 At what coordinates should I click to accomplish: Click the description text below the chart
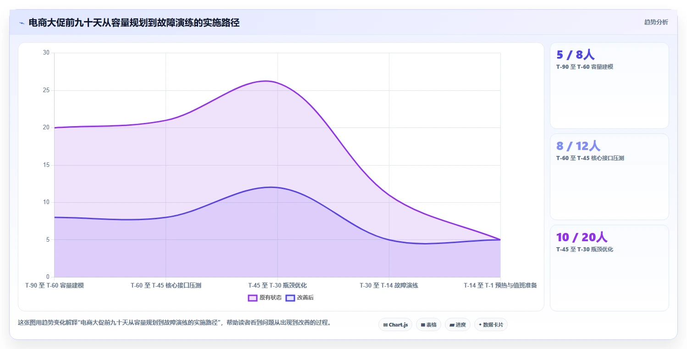(x=174, y=322)
